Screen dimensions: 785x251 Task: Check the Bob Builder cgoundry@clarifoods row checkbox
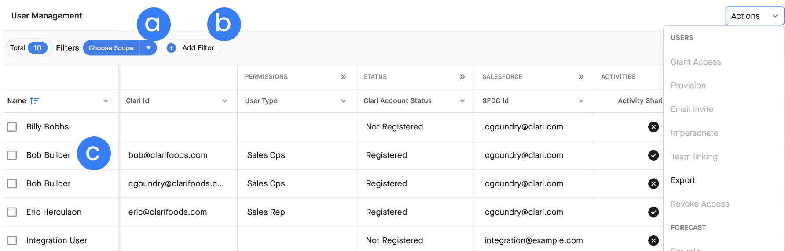pos(12,184)
